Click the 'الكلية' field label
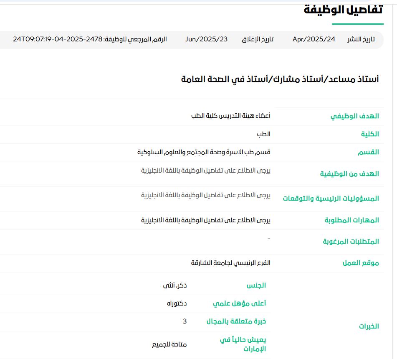397x359 pixels. coord(370,134)
